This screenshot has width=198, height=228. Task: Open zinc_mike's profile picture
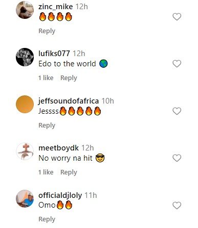[x=25, y=10]
